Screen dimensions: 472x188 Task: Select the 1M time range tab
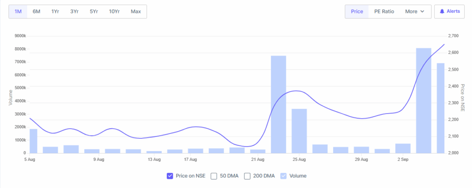pyautogui.click(x=18, y=11)
